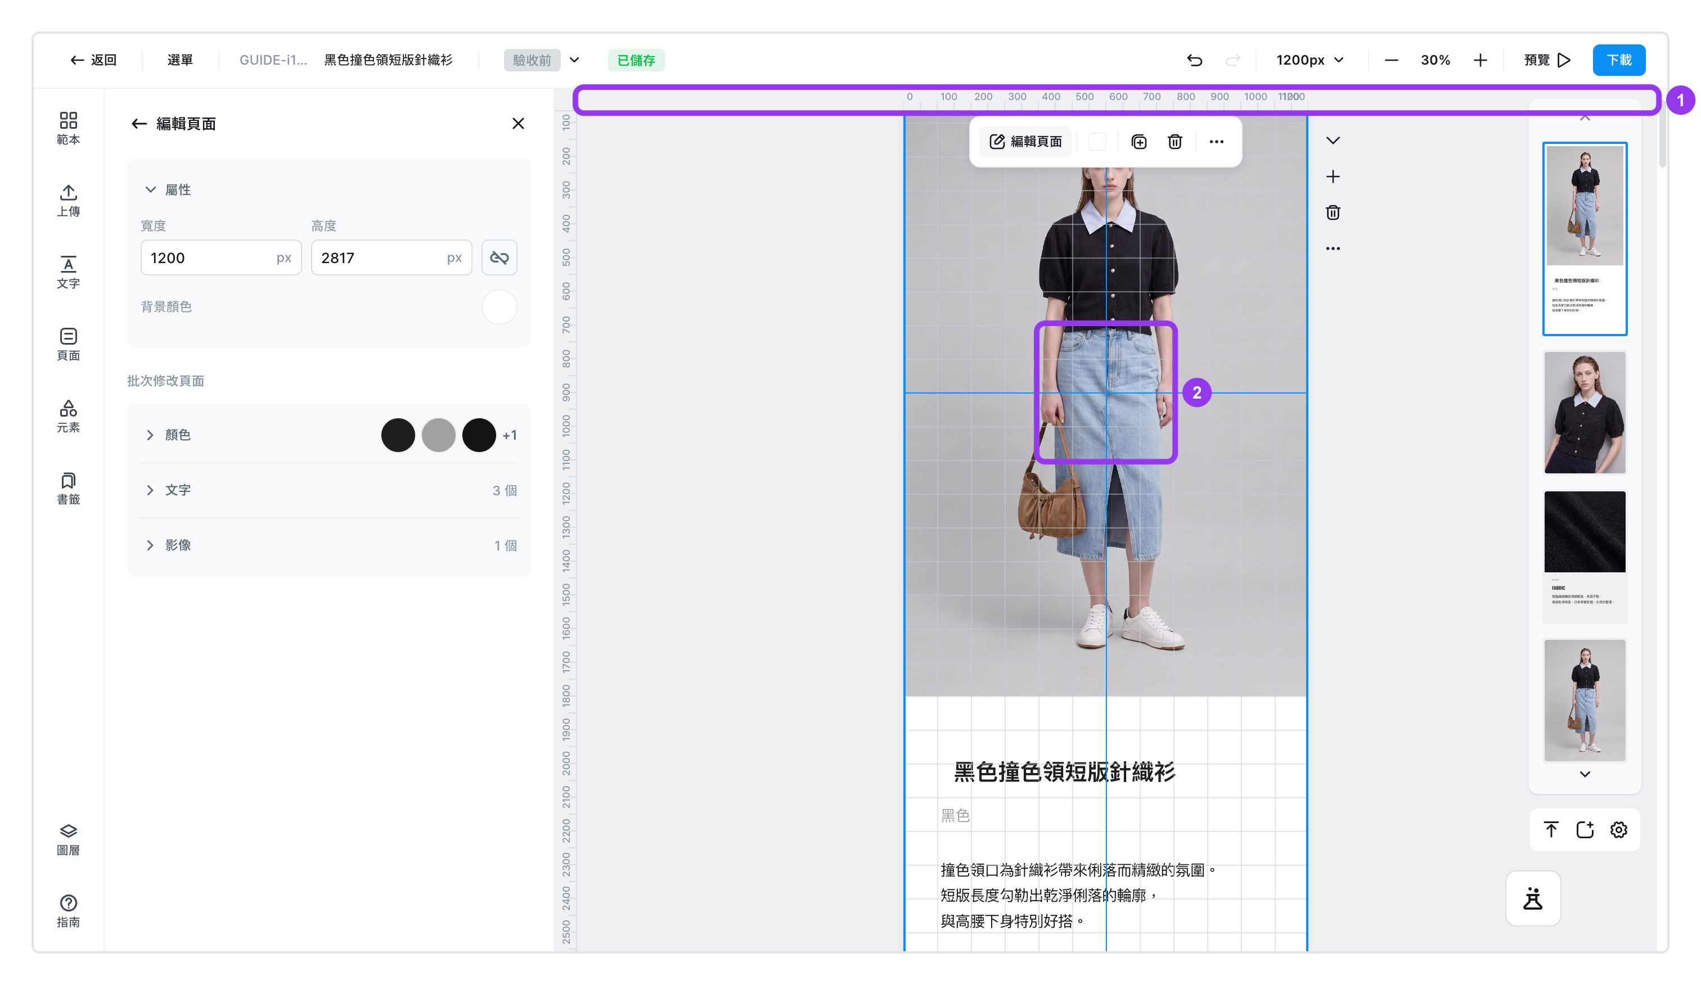Open the ellipsis menu beside the canvas
Viewport: 1701px width, 985px height.
pyautogui.click(x=1333, y=248)
